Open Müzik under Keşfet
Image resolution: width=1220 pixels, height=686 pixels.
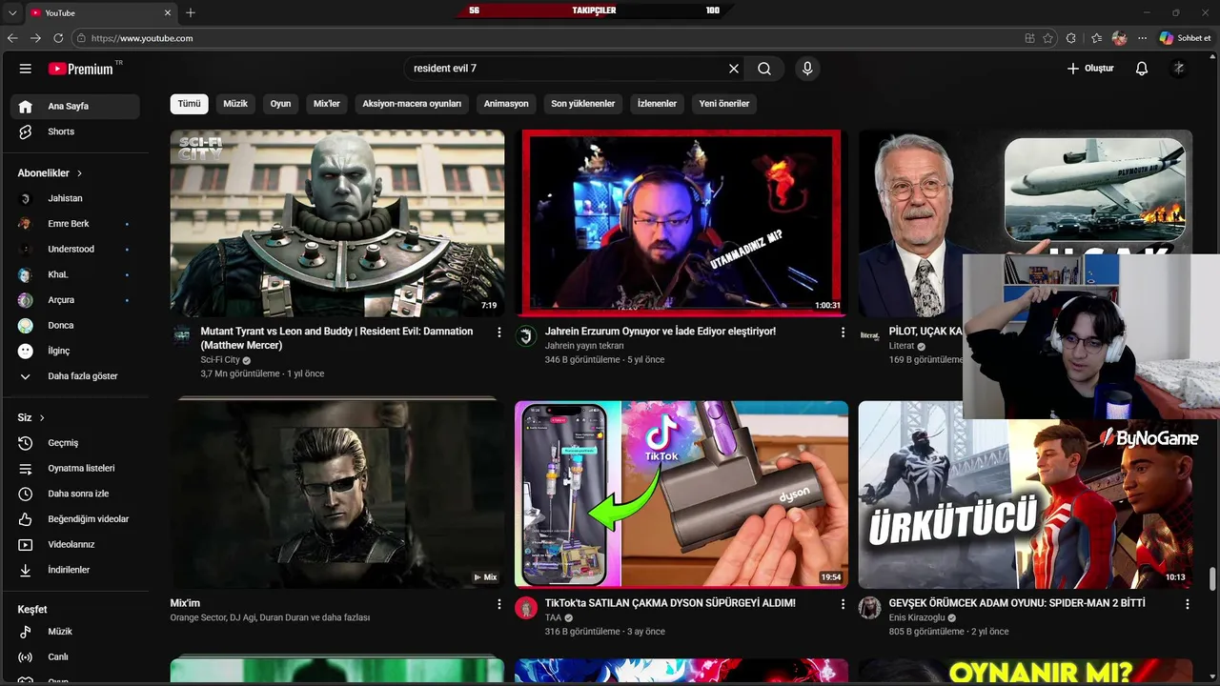point(74,632)
